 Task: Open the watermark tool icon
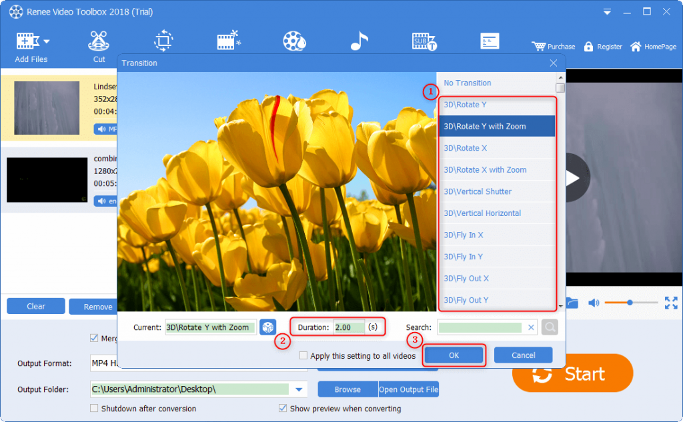click(294, 41)
